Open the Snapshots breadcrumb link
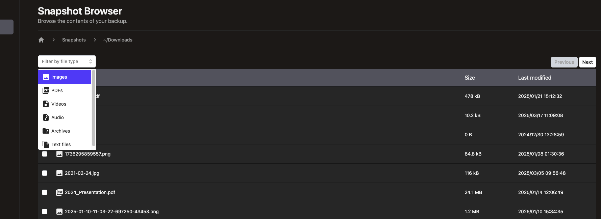The width and height of the screenshot is (601, 219). pyautogui.click(x=74, y=40)
